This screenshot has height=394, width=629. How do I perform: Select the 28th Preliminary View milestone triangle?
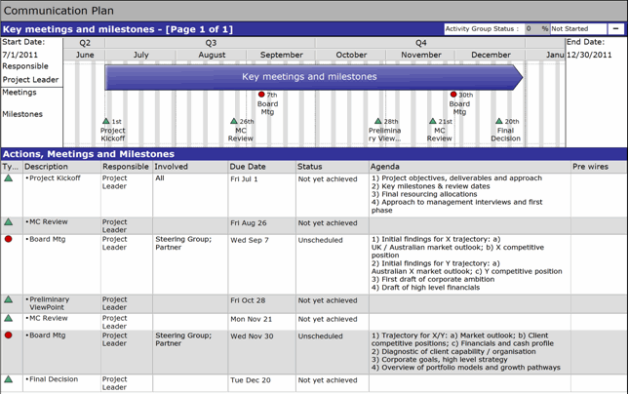pyautogui.click(x=377, y=121)
